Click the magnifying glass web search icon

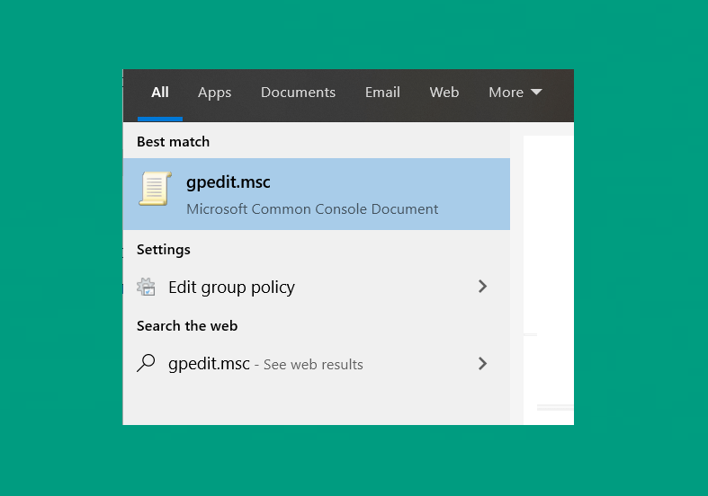tap(146, 363)
